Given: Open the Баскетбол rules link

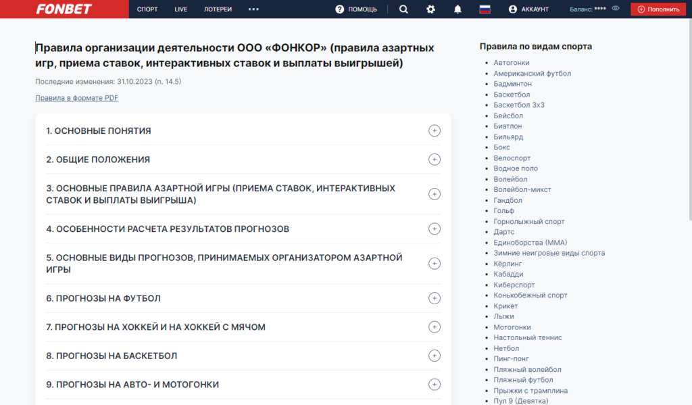Looking at the screenshot, I should coord(512,95).
